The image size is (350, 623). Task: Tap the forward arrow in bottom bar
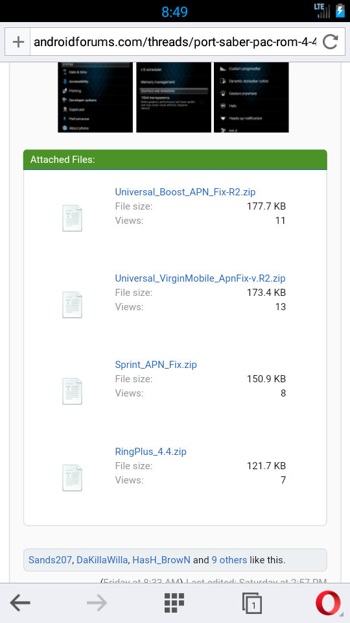coord(97,603)
